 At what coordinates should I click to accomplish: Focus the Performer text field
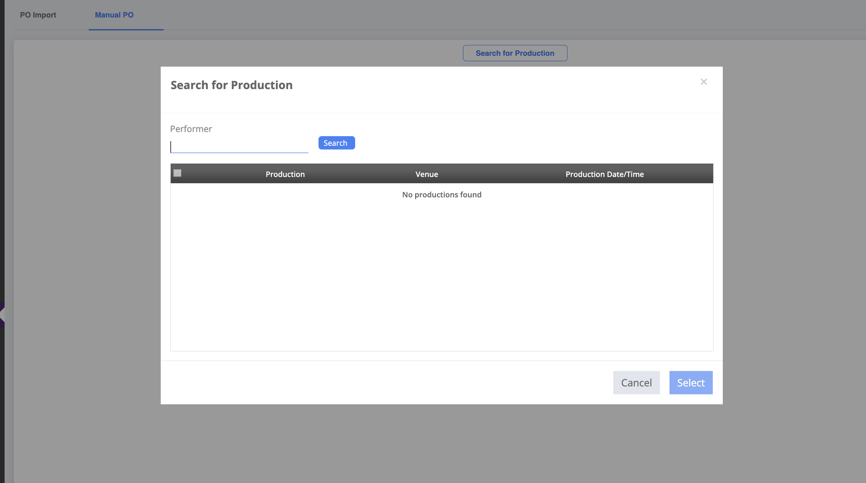239,147
